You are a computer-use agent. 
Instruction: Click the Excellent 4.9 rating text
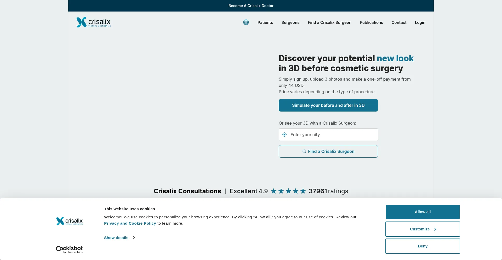pos(249,191)
